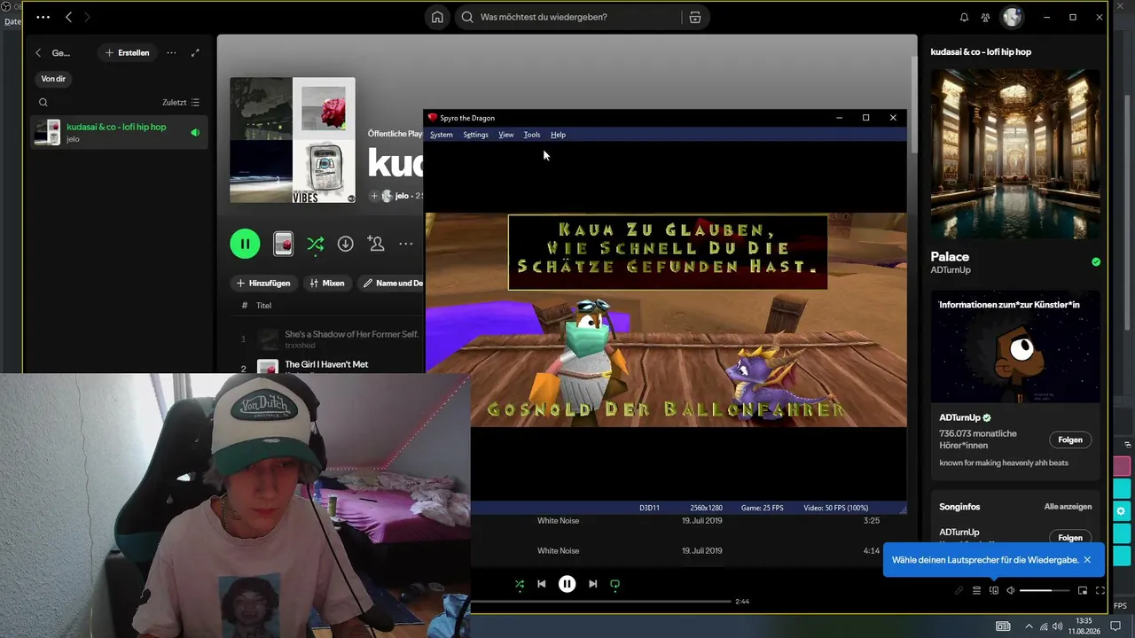The image size is (1135, 638).
Task: Show hidden system tray icons
Action: [1029, 626]
